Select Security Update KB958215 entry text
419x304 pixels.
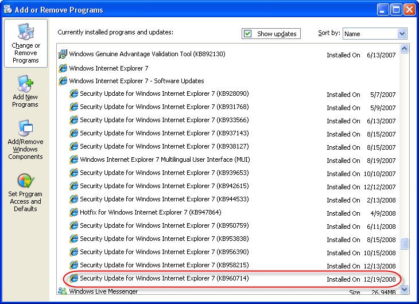coord(164,265)
